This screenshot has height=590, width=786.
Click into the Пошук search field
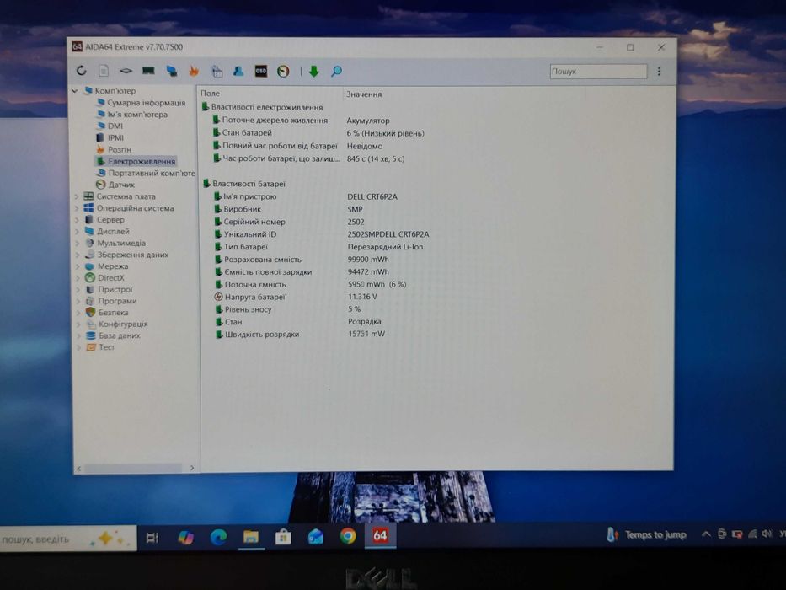(x=598, y=72)
